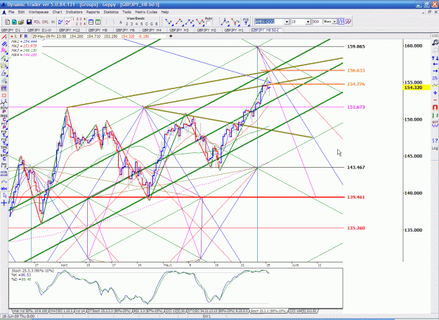The image size is (439, 320).
Task: Select Vase Bands number 2
Action: coord(127,24)
